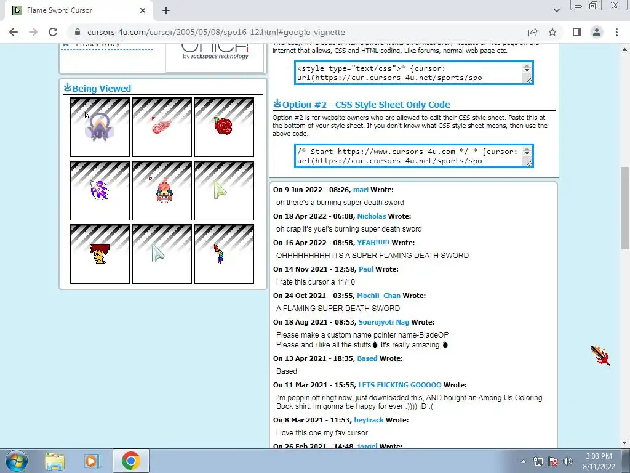Viewport: 630px width, 473px height.
Task: Open Windows Explorer from the taskbar
Action: point(55,461)
